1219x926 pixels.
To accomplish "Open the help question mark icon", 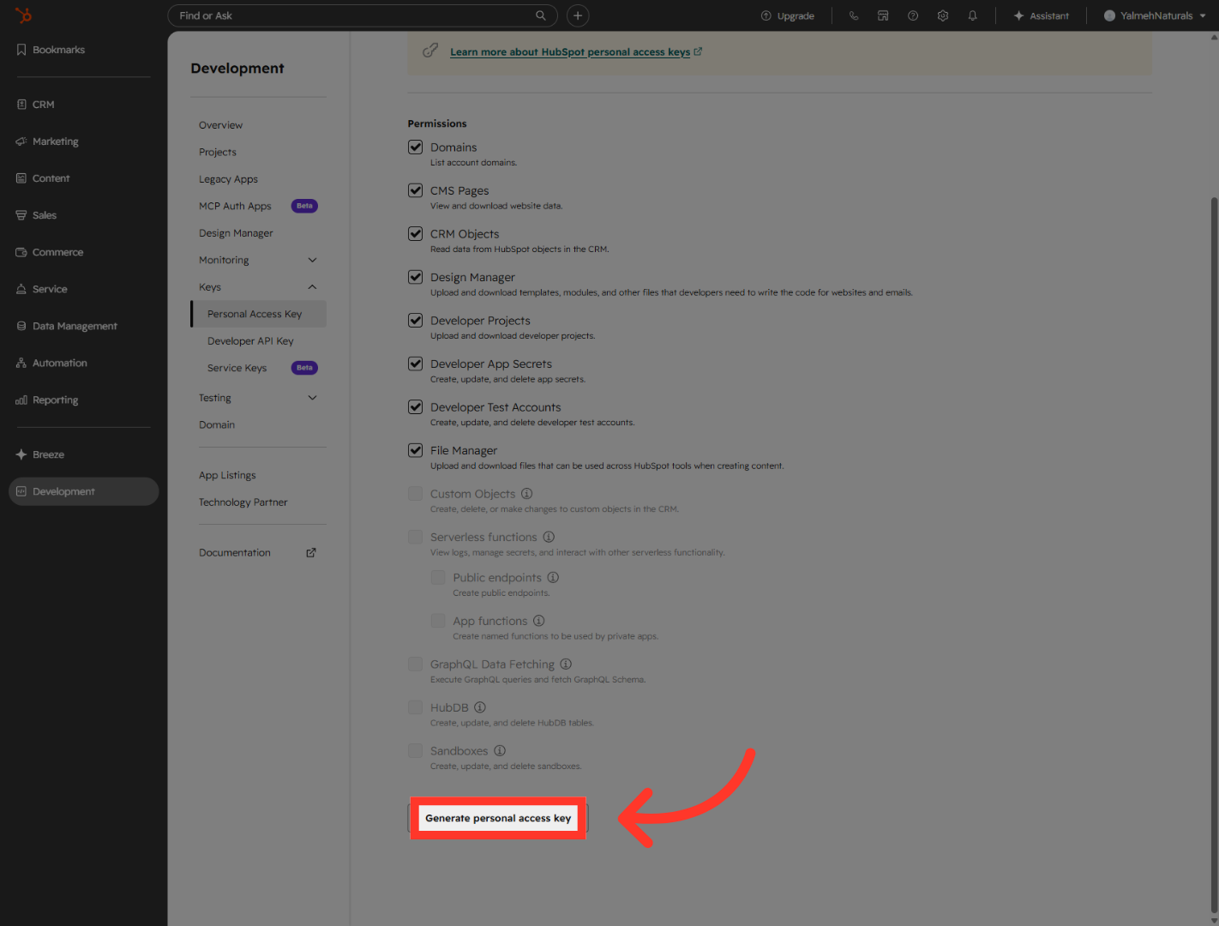I will click(913, 15).
